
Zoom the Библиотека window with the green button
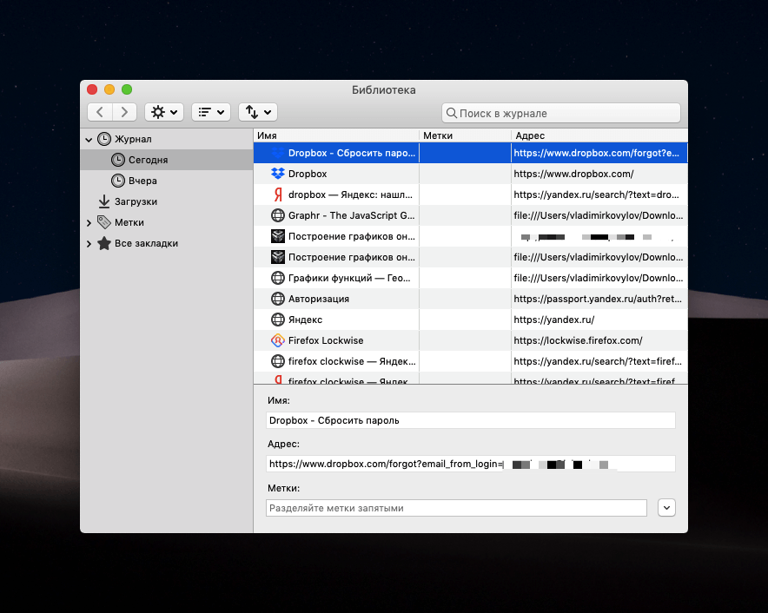coord(127,89)
